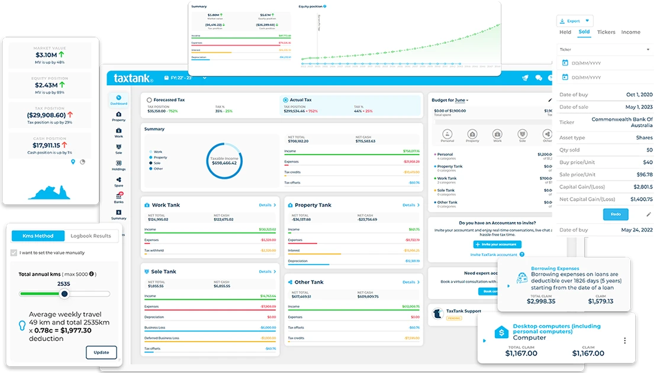
Task: Check "I want to set the value manually"
Action: coord(12,252)
